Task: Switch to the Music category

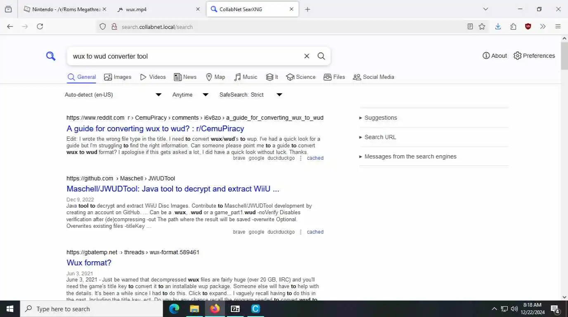Action: 246,77
